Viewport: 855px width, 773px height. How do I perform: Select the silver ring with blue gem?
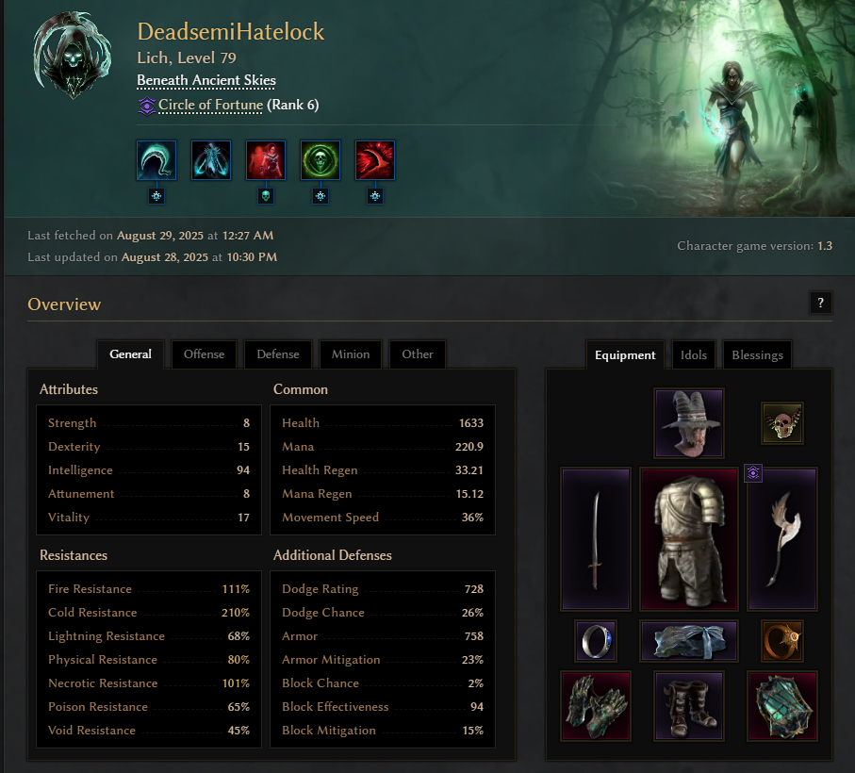coord(596,641)
